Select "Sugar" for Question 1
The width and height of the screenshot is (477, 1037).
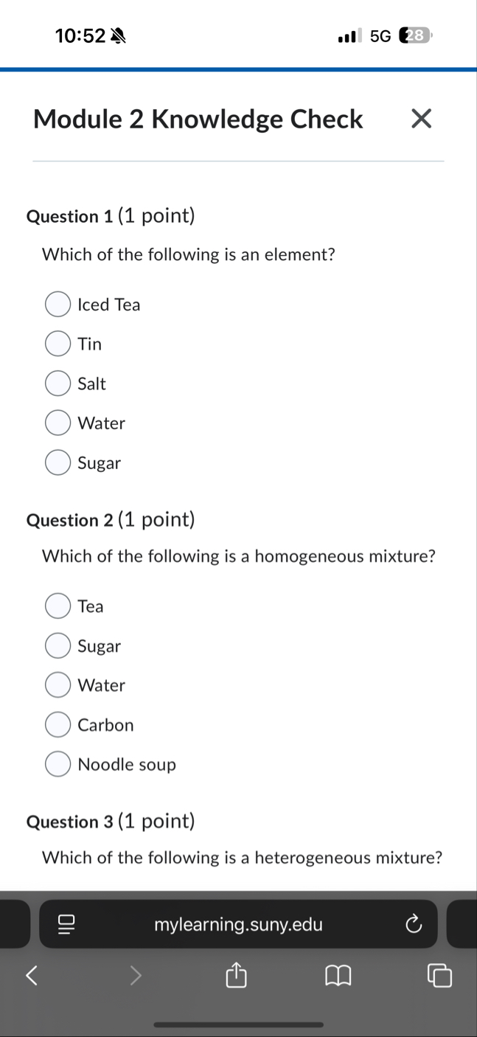(58, 462)
